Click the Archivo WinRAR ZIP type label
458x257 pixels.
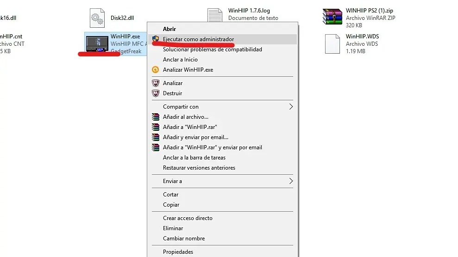370,18
